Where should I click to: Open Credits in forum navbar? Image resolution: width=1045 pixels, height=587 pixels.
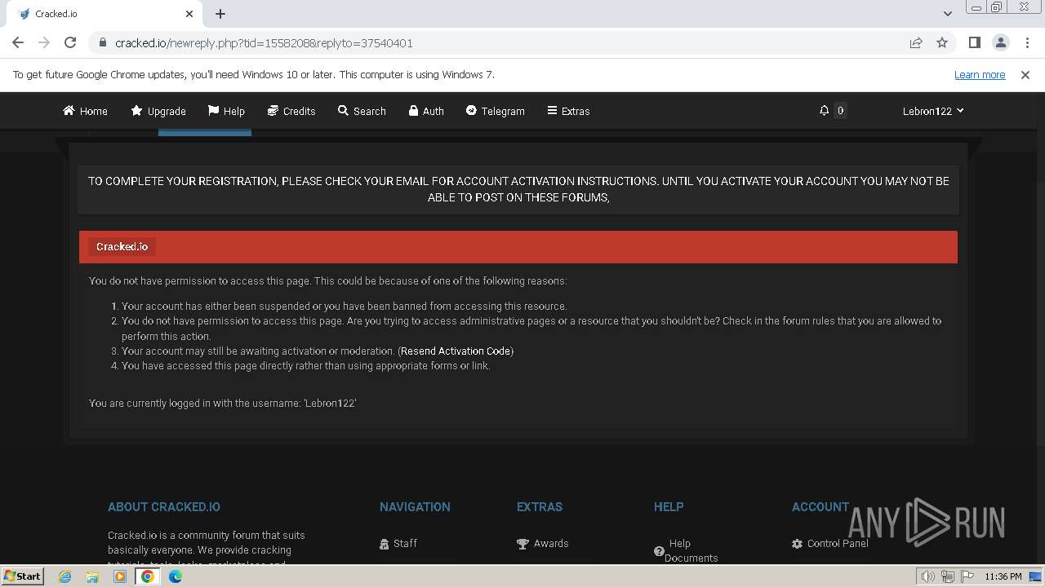pos(291,111)
